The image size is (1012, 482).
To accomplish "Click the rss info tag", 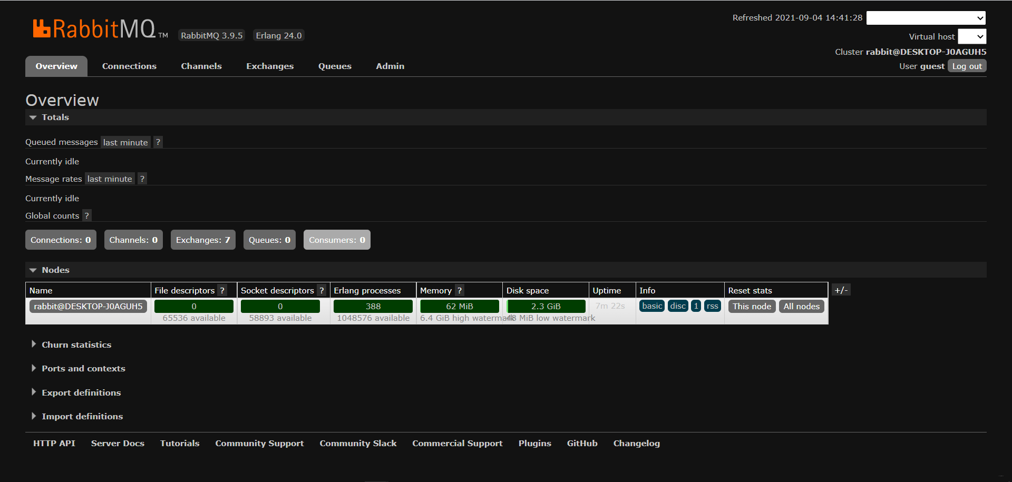I will [x=713, y=306].
